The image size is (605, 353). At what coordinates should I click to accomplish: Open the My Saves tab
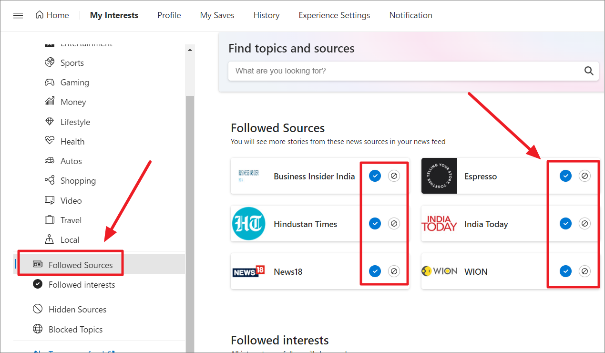[217, 15]
